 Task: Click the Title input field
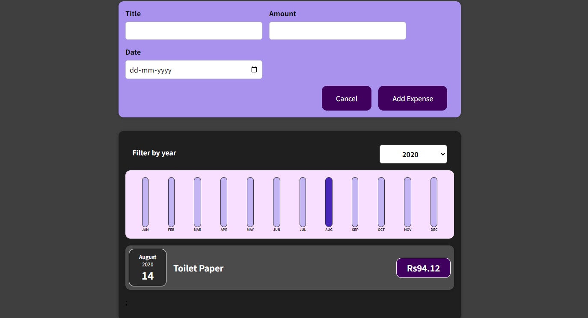pyautogui.click(x=194, y=31)
